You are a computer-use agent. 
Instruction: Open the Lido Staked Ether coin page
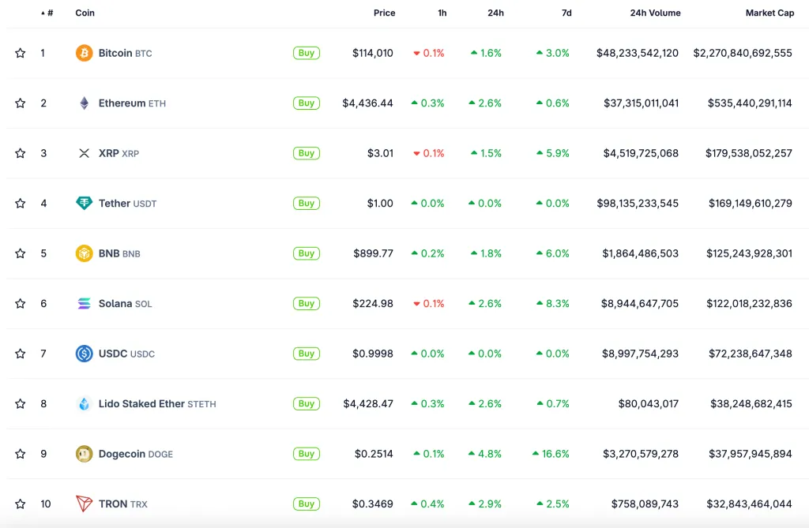click(x=141, y=404)
